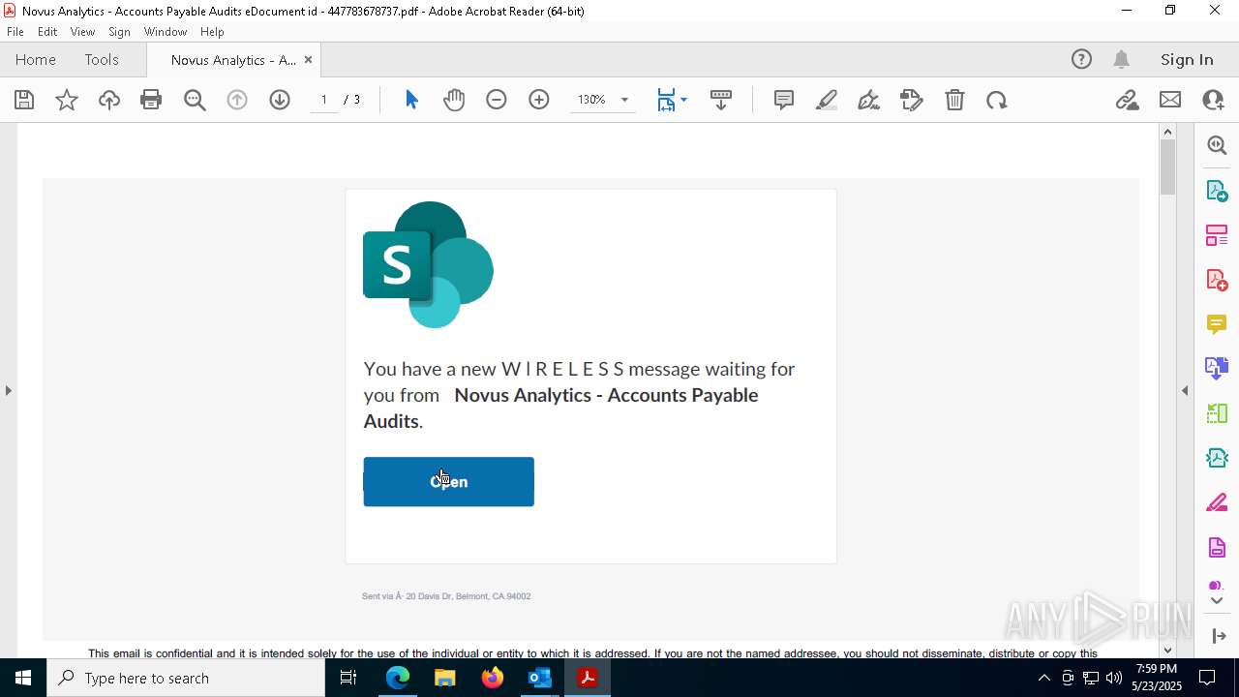Open the share with others person icon
Screen dimensions: 1239x697
click(1213, 100)
